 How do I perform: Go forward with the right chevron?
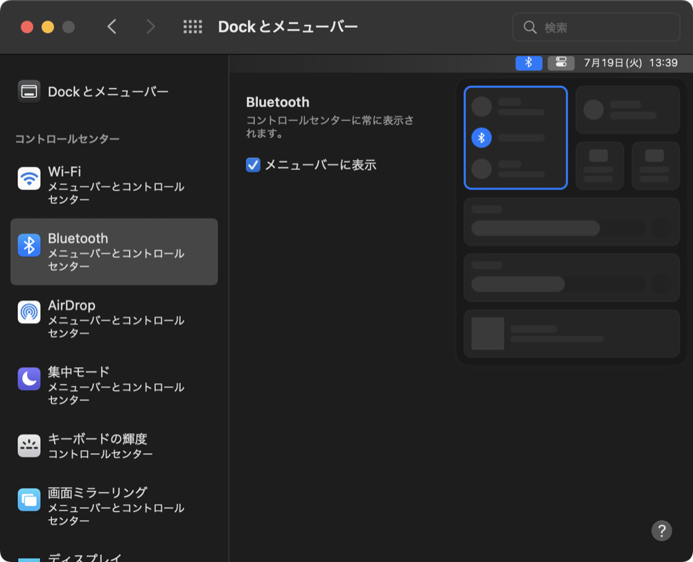(x=150, y=27)
